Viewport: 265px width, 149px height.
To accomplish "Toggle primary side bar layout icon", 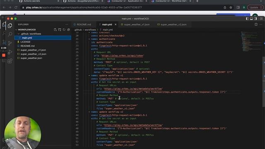I will pyautogui.click(x=247, y=19).
